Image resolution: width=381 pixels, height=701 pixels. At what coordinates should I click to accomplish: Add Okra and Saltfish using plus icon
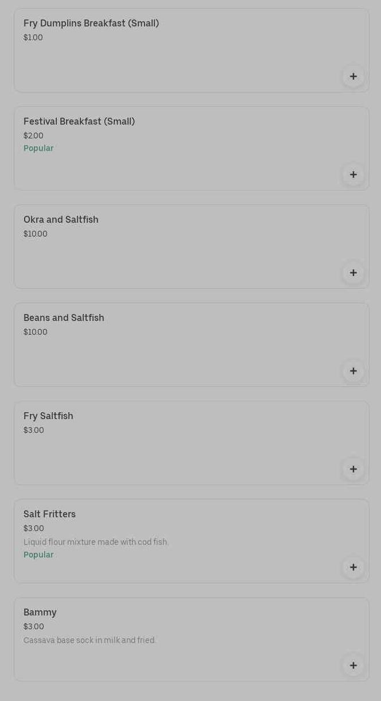(353, 273)
